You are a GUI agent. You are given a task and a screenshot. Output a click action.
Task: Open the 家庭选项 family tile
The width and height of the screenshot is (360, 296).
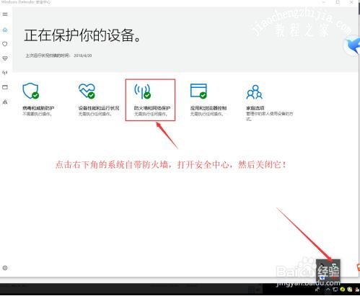tap(270, 103)
